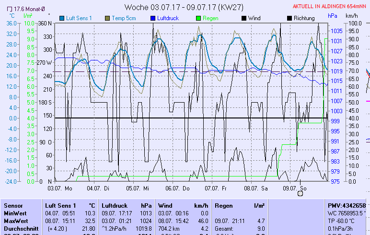This screenshot has width=370, height=235.
Task: Click the green Regen legend square
Action: 199,18
